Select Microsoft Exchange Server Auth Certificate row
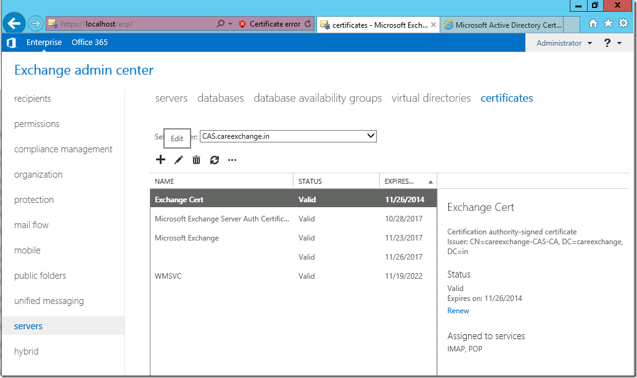637x378 pixels. coord(294,219)
